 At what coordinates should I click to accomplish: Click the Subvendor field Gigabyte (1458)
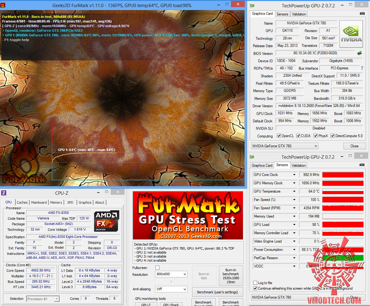coord(340,61)
